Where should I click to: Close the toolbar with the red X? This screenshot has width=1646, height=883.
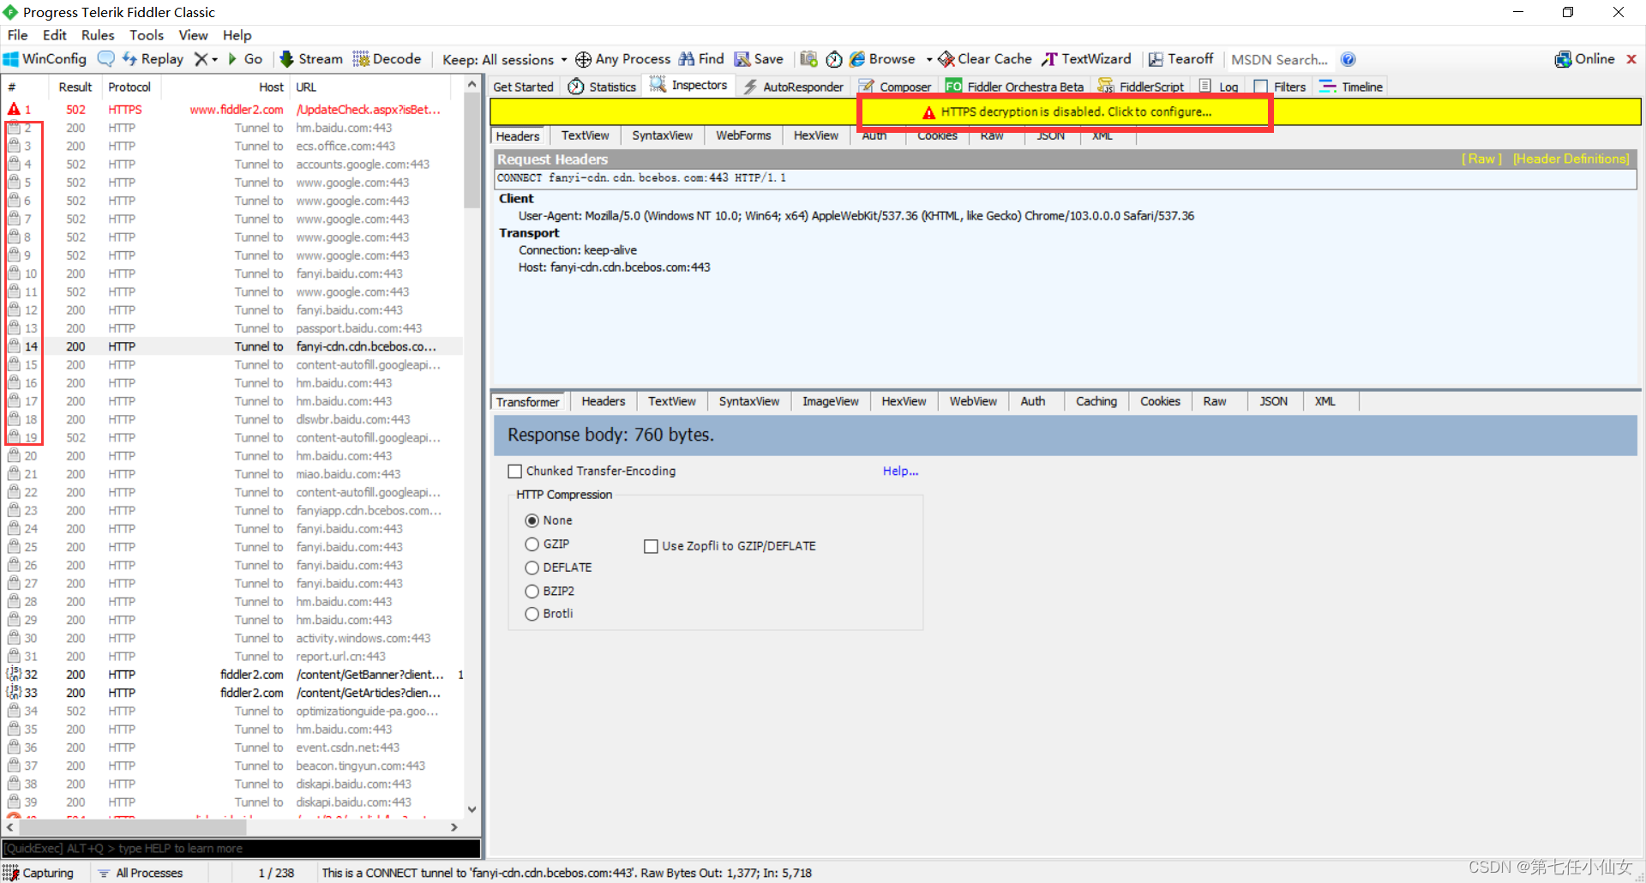[1631, 59]
